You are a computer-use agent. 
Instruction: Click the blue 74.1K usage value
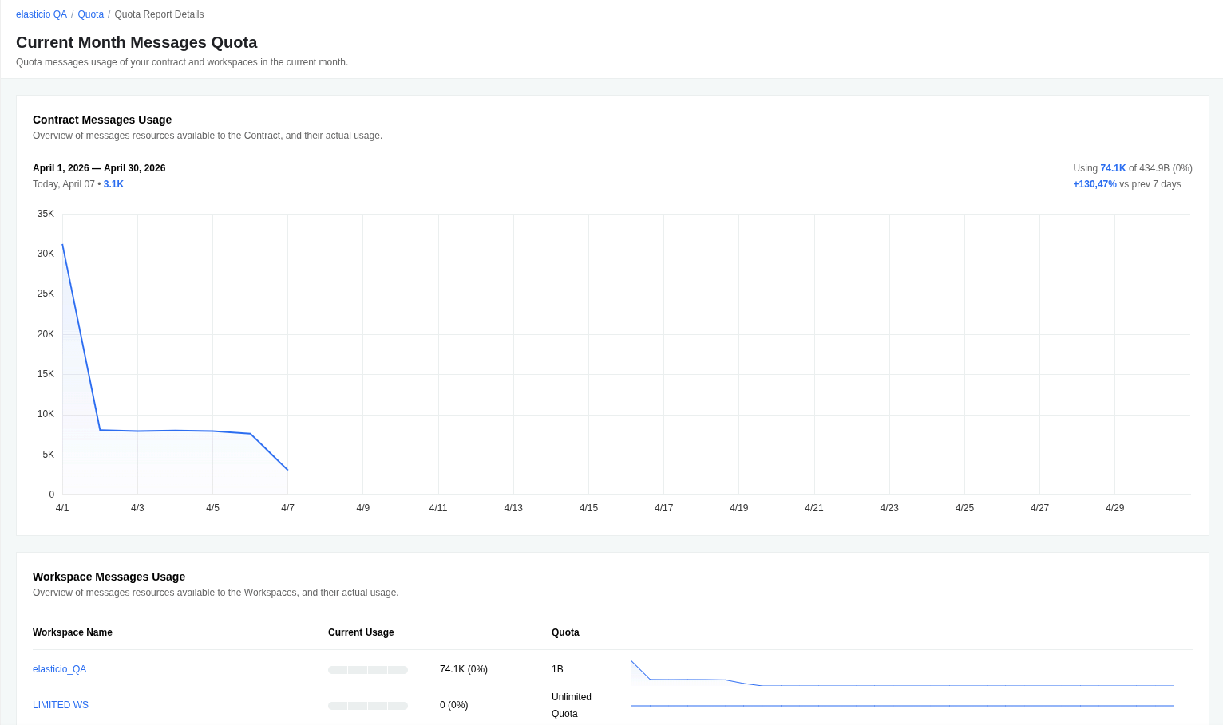click(1113, 168)
